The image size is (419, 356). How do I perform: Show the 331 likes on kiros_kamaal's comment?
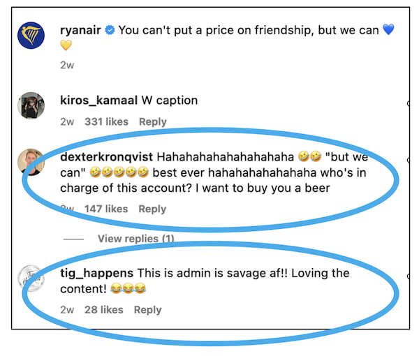click(x=105, y=121)
